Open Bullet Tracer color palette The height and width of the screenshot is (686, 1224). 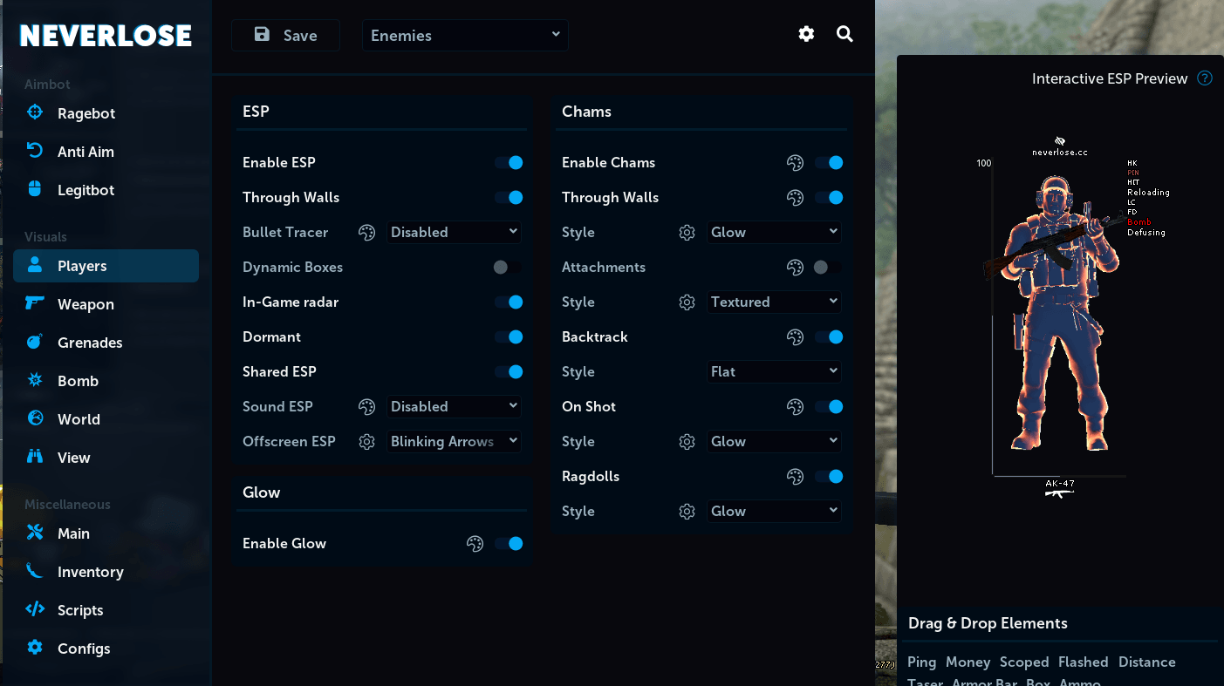pos(367,233)
